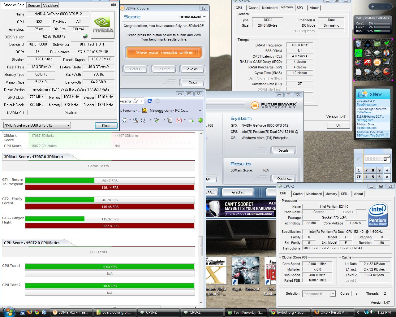
Task: Open the Cache tab in the lower CPU-Z window
Action: pyautogui.click(x=298, y=194)
